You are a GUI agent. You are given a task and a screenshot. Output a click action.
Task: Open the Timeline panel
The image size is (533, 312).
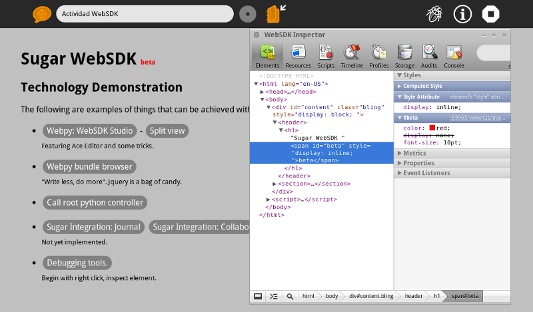coord(352,56)
